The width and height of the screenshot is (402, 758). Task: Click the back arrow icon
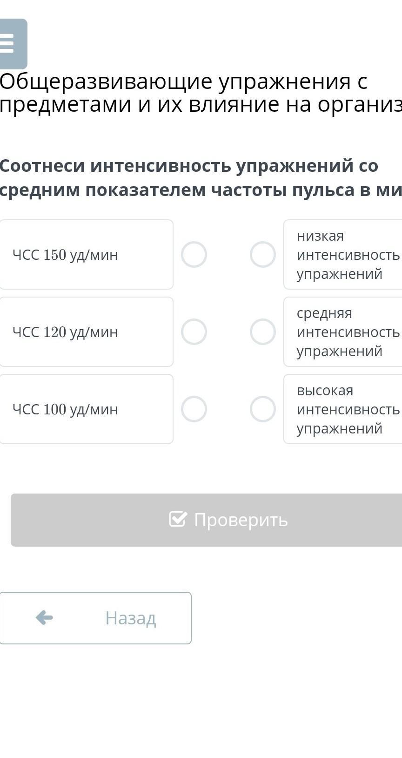(x=44, y=618)
